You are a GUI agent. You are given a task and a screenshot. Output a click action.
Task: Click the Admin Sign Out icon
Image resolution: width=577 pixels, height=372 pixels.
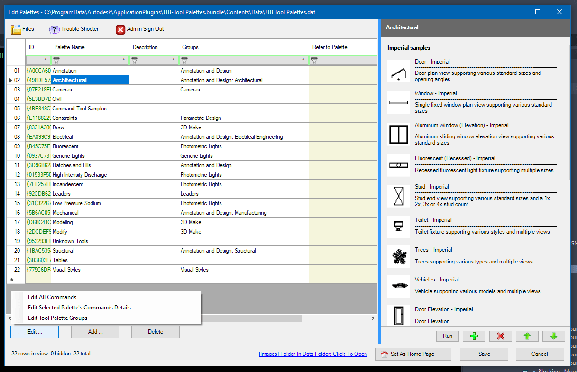pyautogui.click(x=120, y=29)
